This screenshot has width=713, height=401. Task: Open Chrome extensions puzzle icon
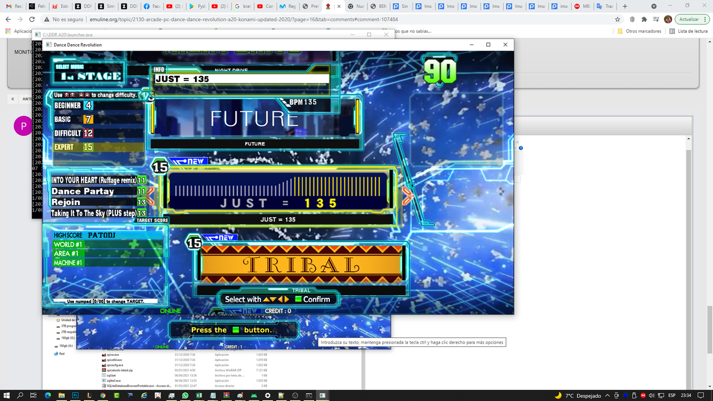(x=644, y=19)
